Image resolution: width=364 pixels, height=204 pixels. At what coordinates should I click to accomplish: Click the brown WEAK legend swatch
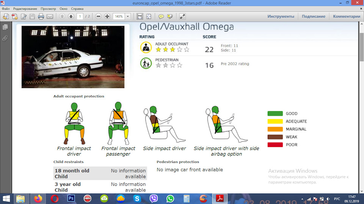click(275, 137)
